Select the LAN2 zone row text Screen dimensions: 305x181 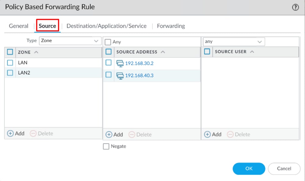point(24,73)
